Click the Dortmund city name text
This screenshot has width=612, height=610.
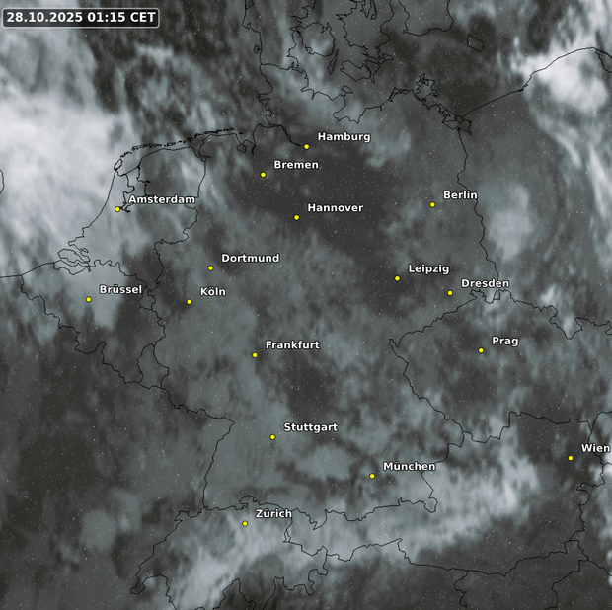click(250, 259)
